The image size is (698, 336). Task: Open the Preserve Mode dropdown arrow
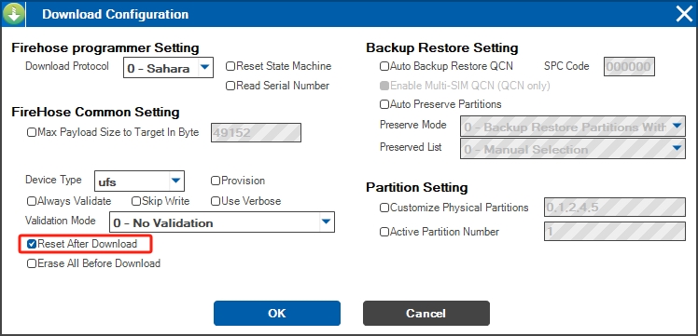677,127
